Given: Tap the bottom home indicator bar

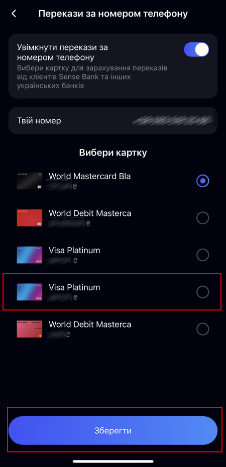Looking at the screenshot, I should (113, 461).
